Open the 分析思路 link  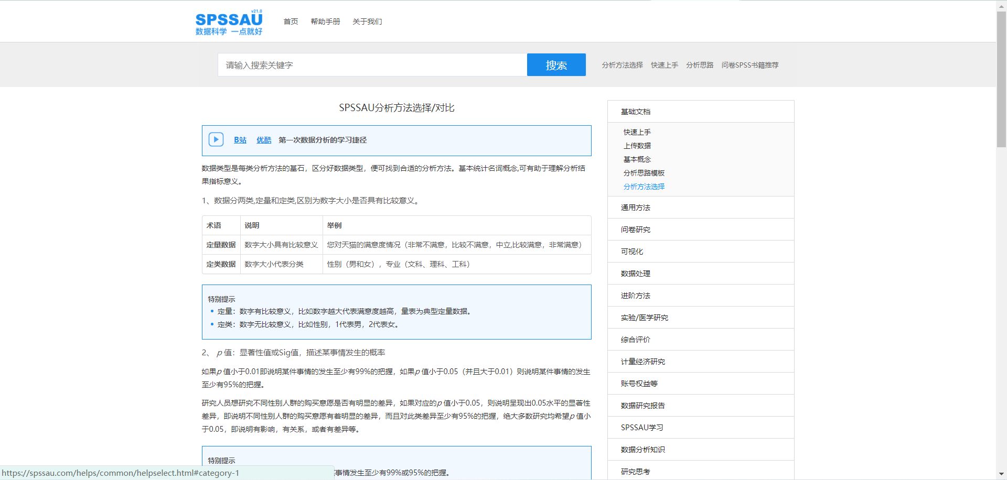pos(699,64)
